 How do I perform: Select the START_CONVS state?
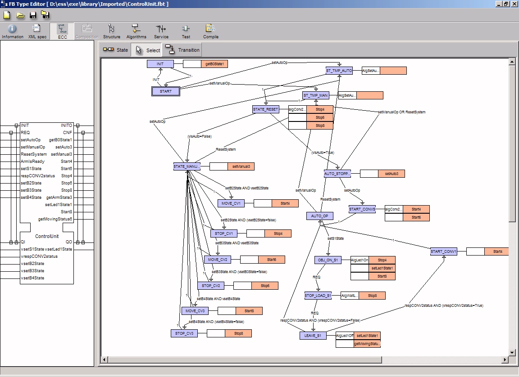coord(362,209)
